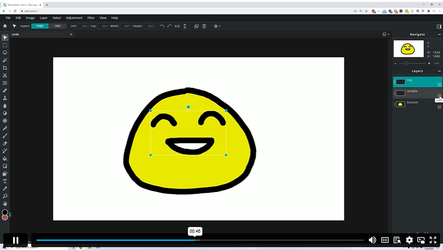This screenshot has height=250, width=443.
Task: Select the Crop tool in left toolbar
Action: (x=5, y=68)
